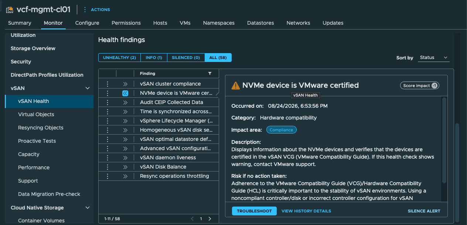Open row menu for vSAN Disk Balance
The height and width of the screenshot is (225, 467).
click(x=108, y=167)
